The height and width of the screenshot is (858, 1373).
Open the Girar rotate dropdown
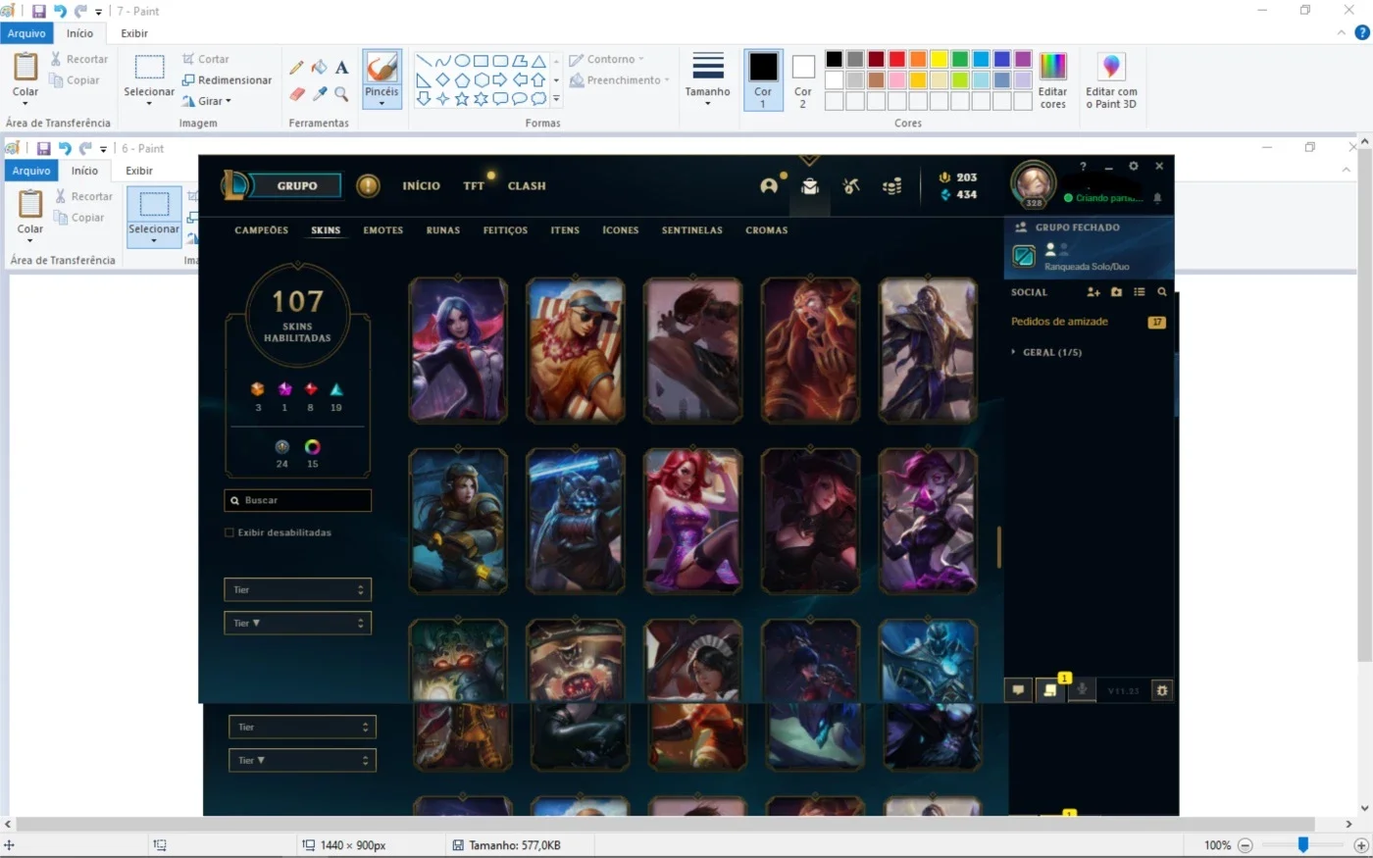click(x=207, y=101)
